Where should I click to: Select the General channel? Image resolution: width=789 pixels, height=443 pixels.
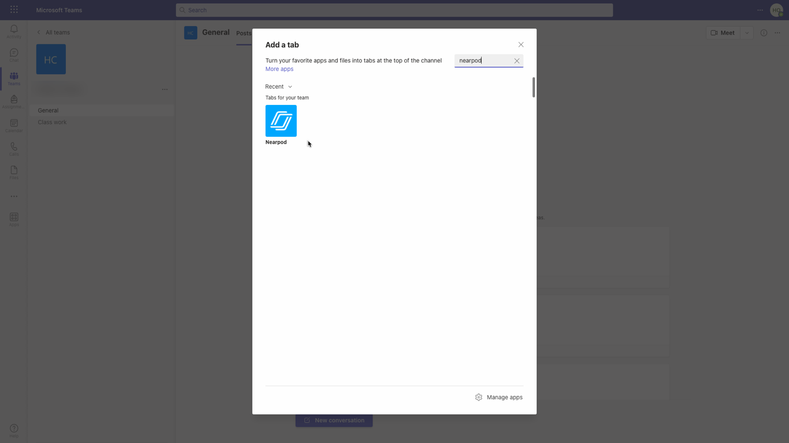(102, 110)
